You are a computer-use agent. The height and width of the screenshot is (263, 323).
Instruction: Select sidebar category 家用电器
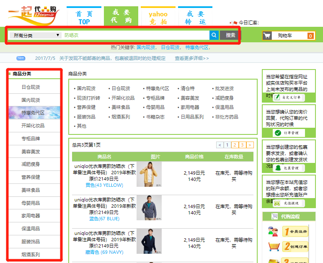pos(34,216)
